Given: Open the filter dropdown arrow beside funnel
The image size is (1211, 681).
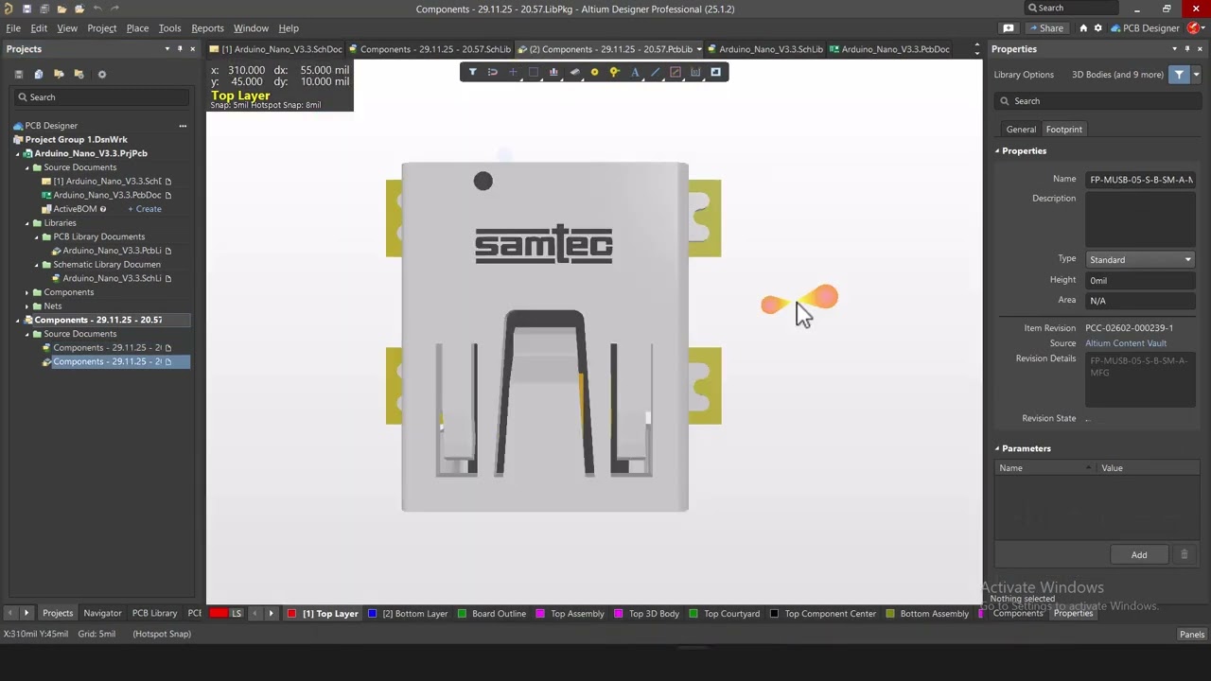Looking at the screenshot, I should point(1196,75).
